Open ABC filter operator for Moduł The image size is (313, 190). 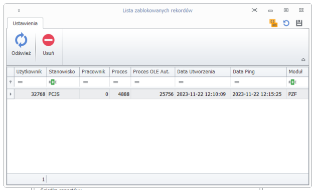(x=292, y=82)
